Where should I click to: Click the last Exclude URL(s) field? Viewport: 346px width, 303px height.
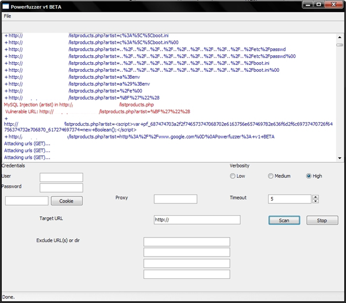coord(186,274)
